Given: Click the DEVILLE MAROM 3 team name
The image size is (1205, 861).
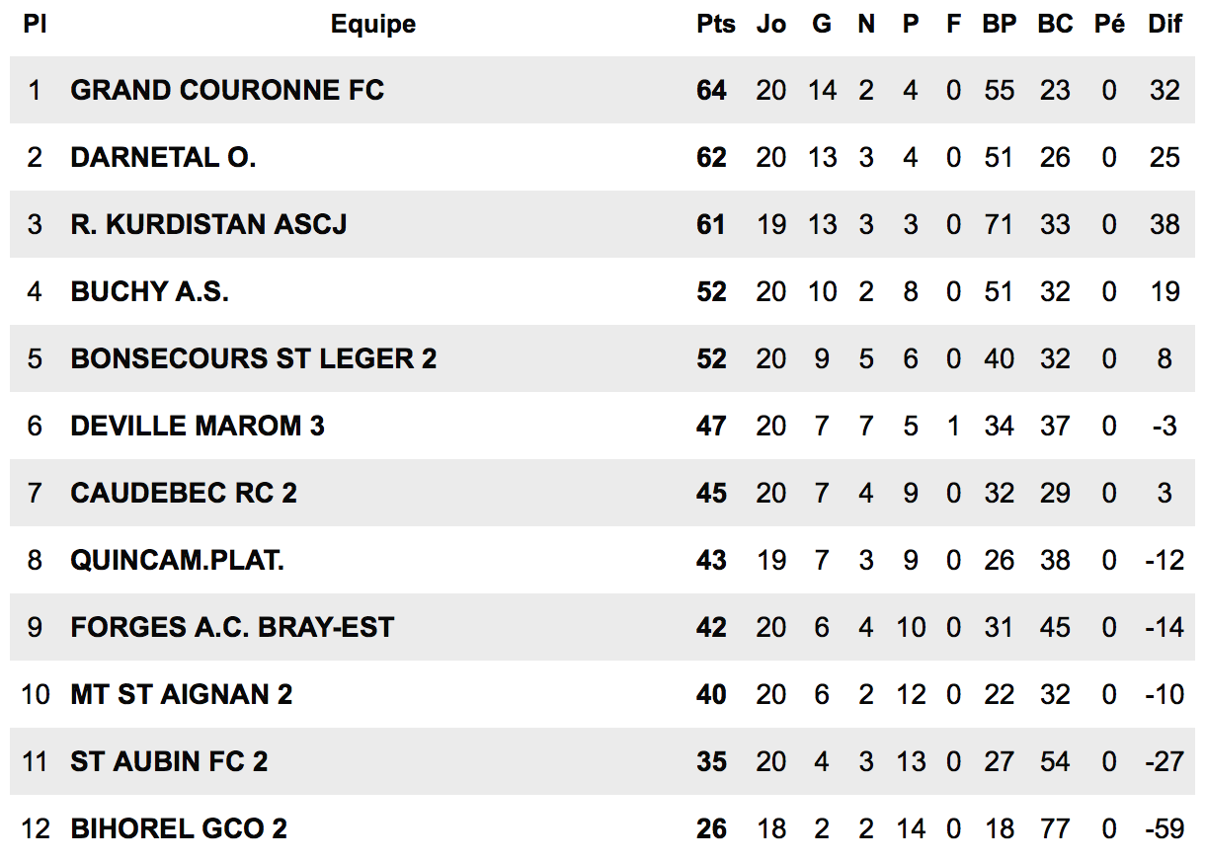Looking at the screenshot, I should point(198,426).
